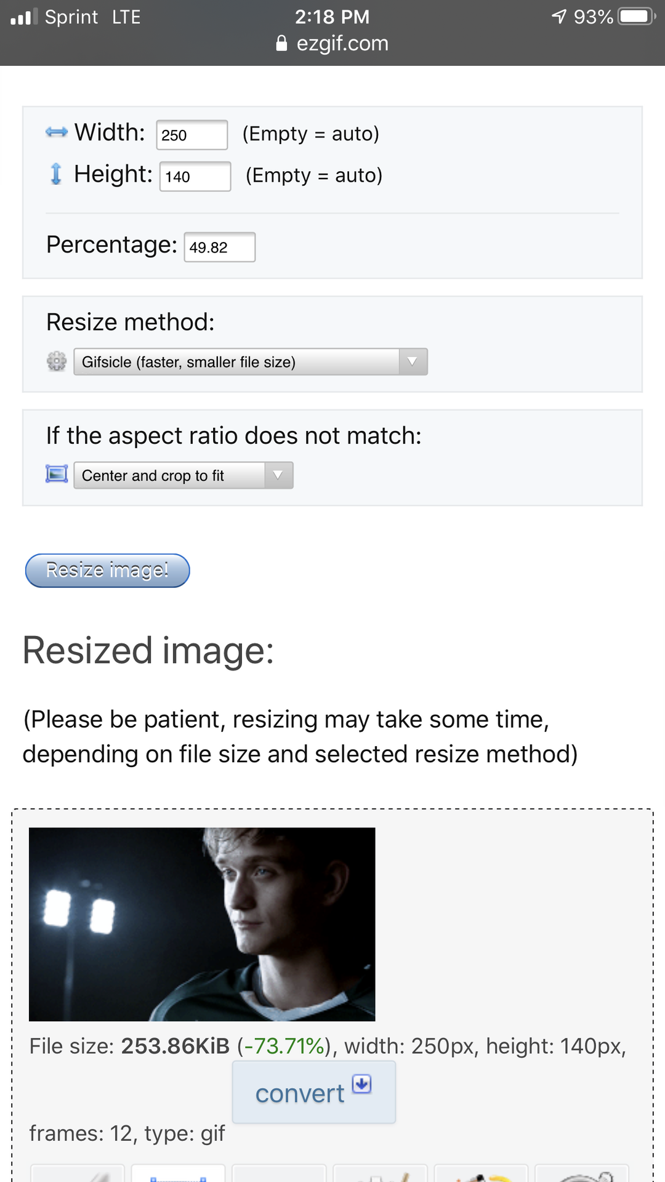Screen dimensions: 665x1182
Task: Tap the download arrow icon on convert
Action: click(x=362, y=1084)
